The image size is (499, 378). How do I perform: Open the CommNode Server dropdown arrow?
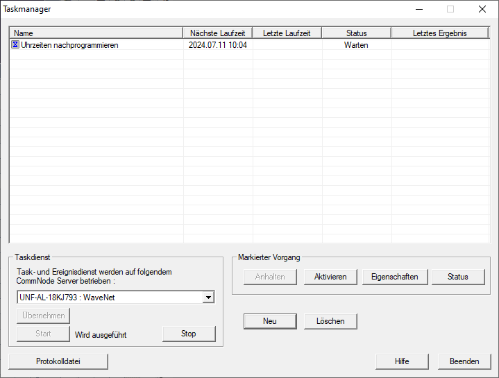[x=208, y=298]
